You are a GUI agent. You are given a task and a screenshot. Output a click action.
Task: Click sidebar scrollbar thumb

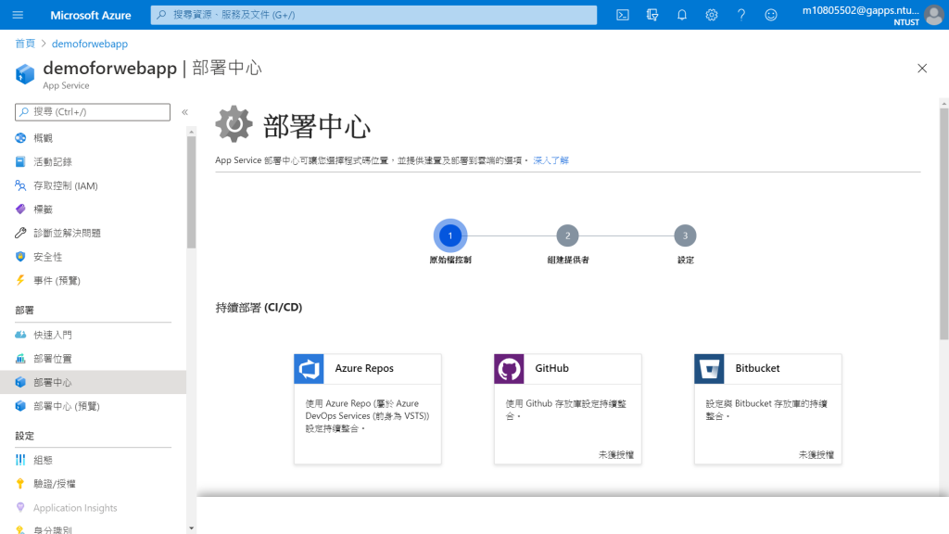[191, 192]
